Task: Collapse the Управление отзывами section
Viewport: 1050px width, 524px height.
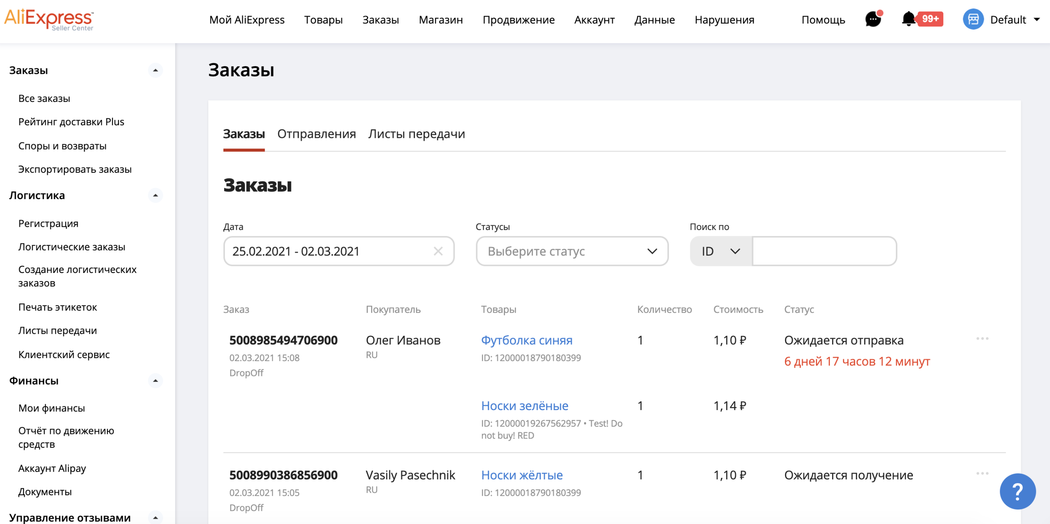Action: pos(155,517)
